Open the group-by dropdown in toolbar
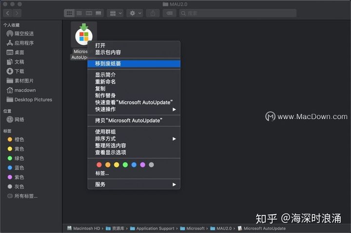 coord(115,13)
